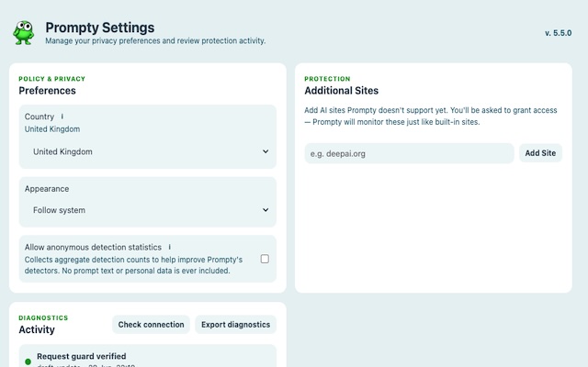Image resolution: width=588 pixels, height=367 pixels.
Task: Click the Additional Sites heading
Action: 341,91
